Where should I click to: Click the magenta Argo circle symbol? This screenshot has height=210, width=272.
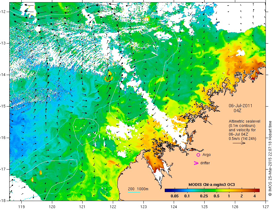(x=198, y=155)
